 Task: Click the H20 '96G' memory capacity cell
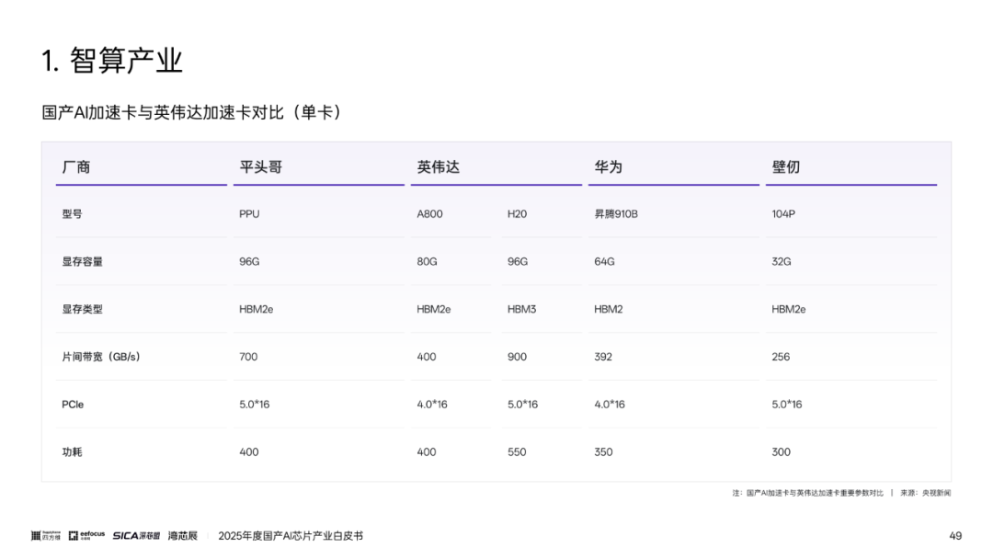(x=518, y=261)
